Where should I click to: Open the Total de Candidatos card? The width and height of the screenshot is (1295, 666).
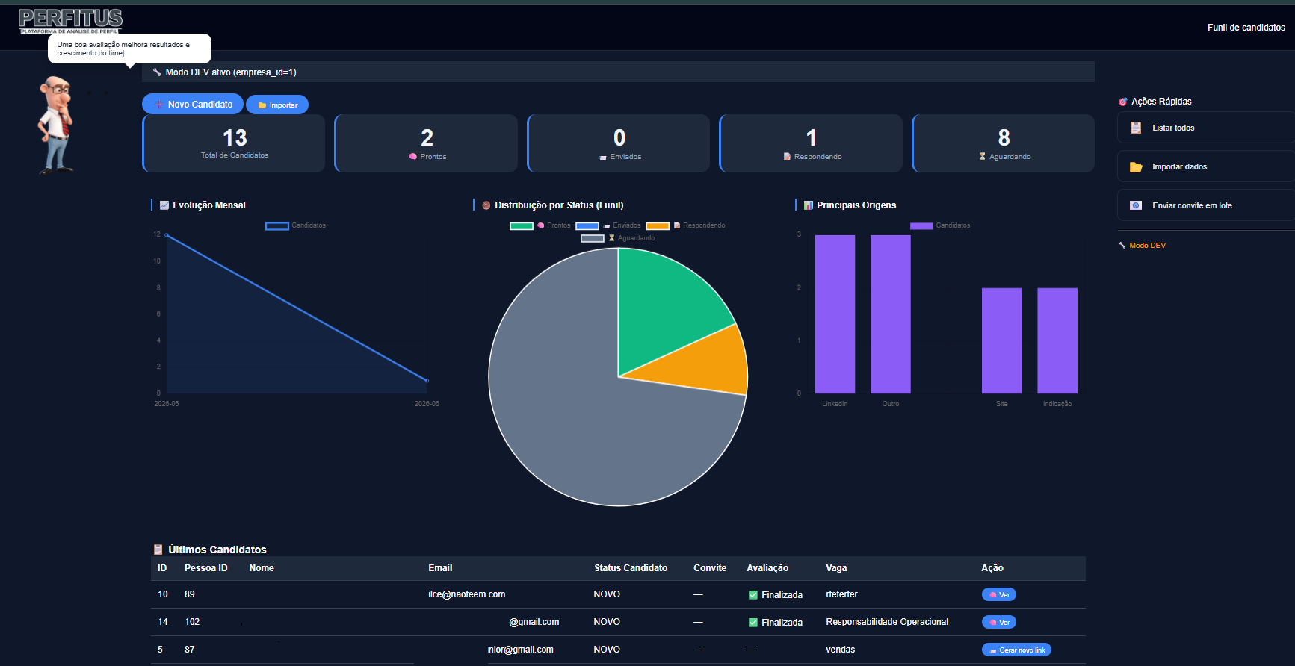pos(234,143)
